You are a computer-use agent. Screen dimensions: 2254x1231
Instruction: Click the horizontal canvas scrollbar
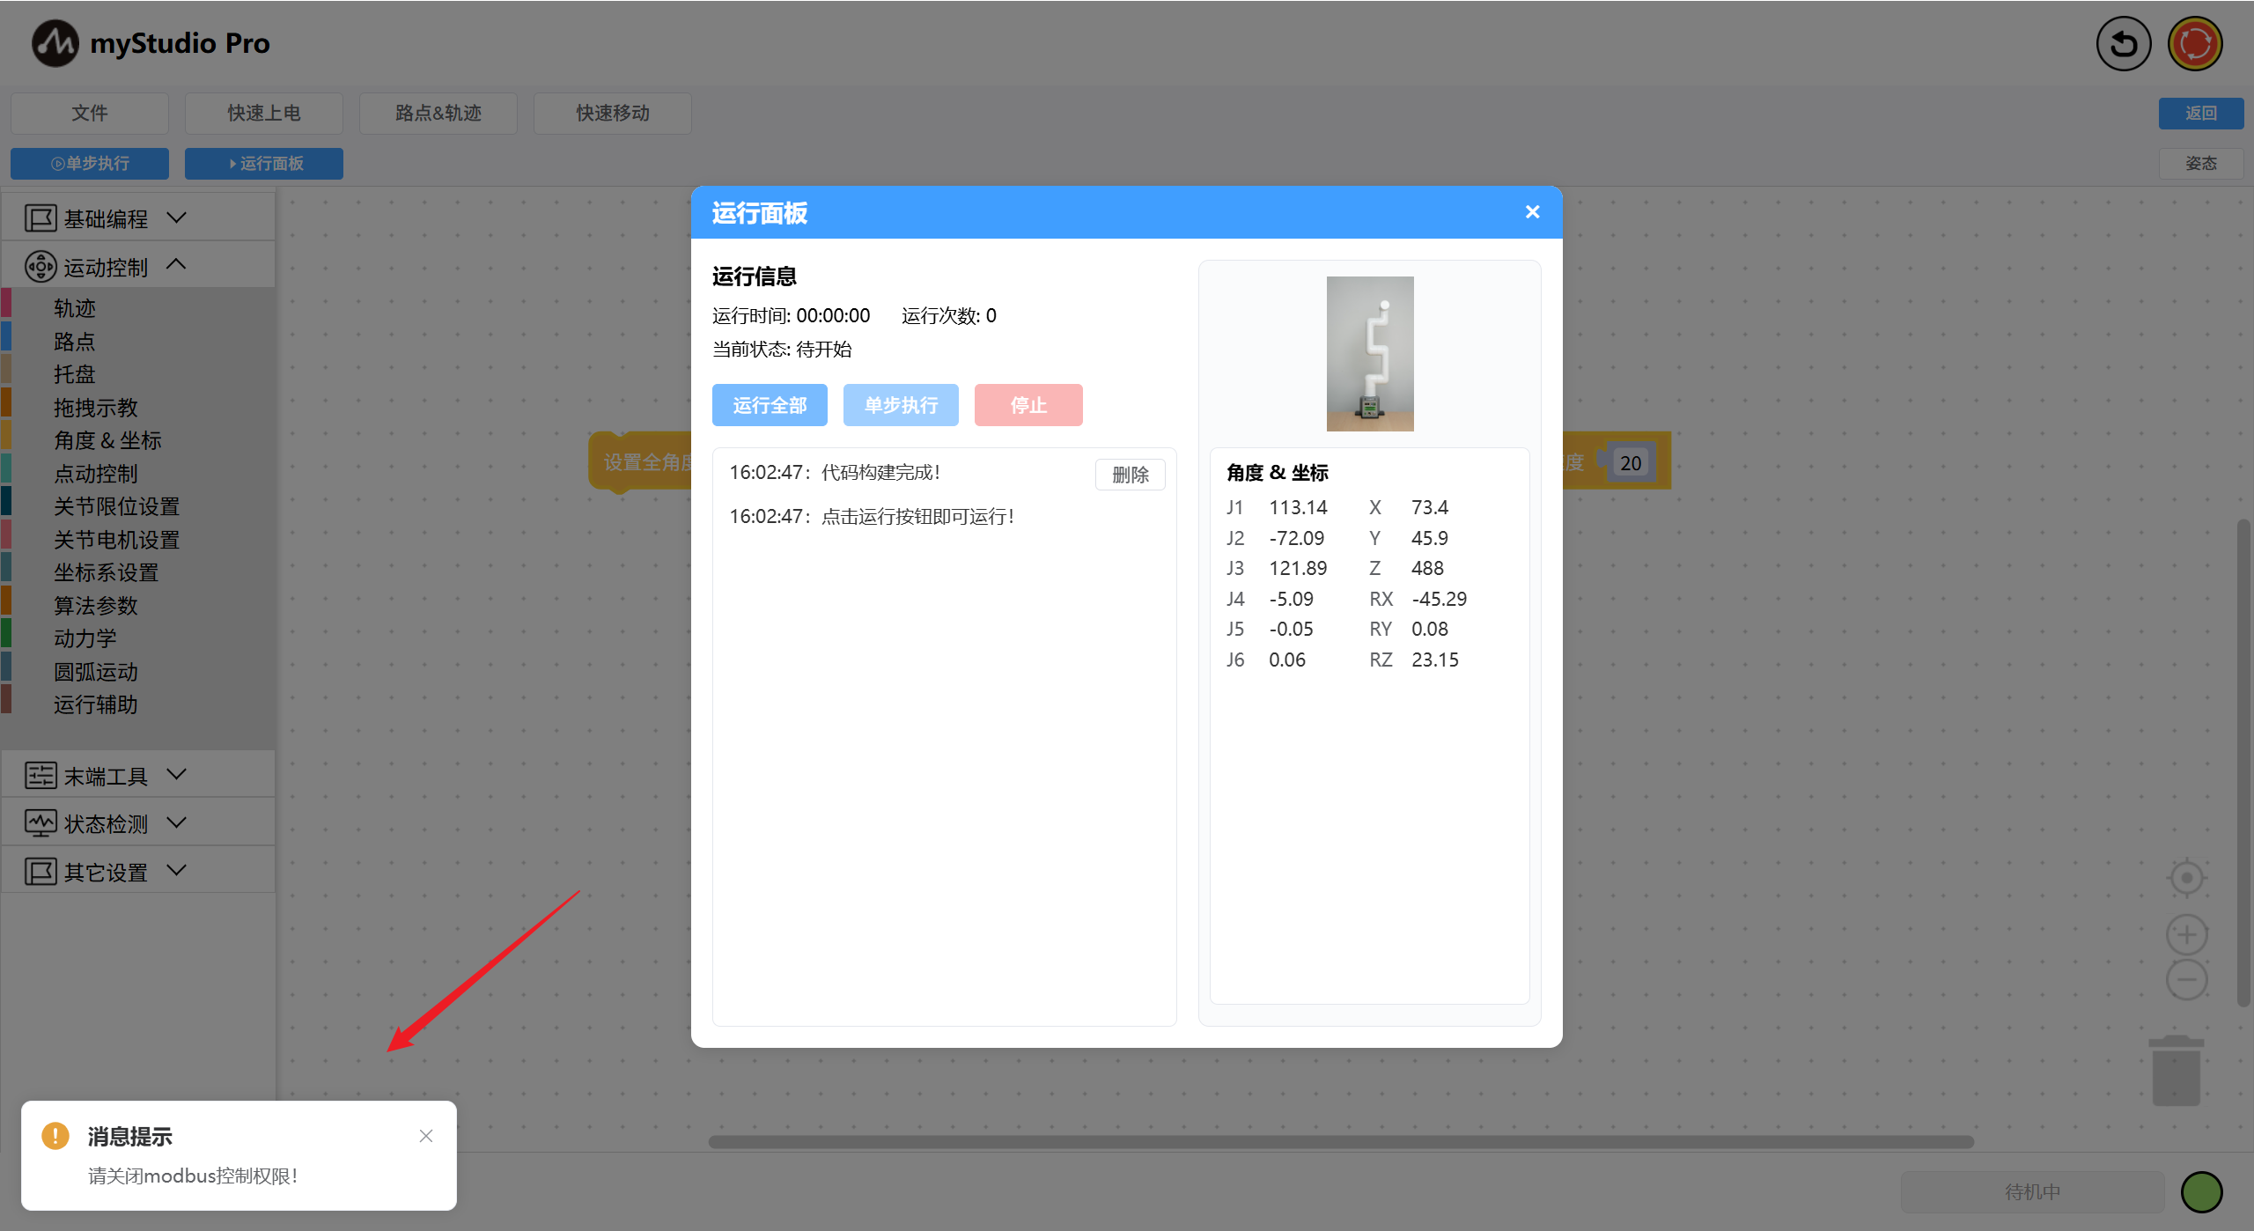click(x=1340, y=1142)
